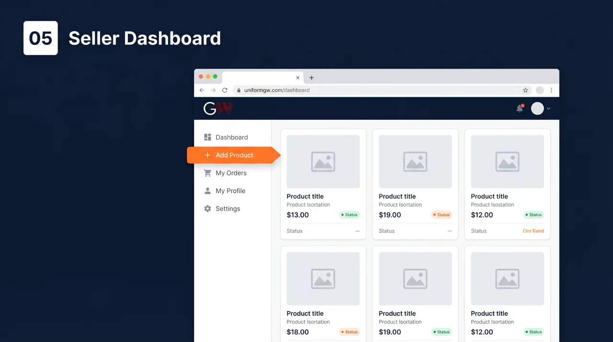This screenshot has height=342, width=613.
Task: Open a new browser tab
Action: 311,78
